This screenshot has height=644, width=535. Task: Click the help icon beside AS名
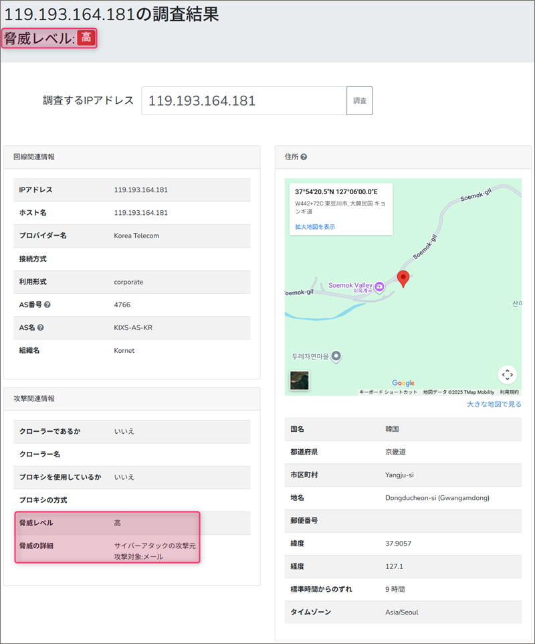click(41, 328)
